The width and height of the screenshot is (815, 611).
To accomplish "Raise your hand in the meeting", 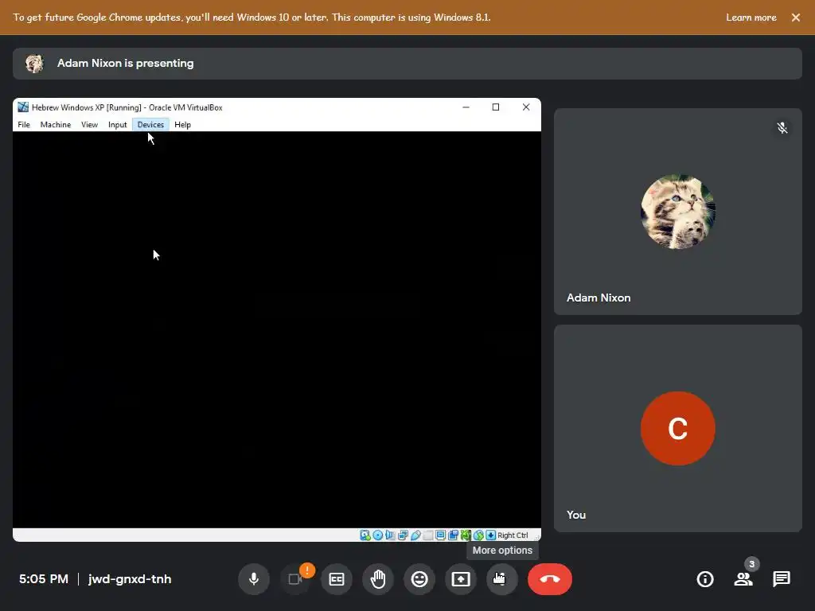I will tap(378, 579).
